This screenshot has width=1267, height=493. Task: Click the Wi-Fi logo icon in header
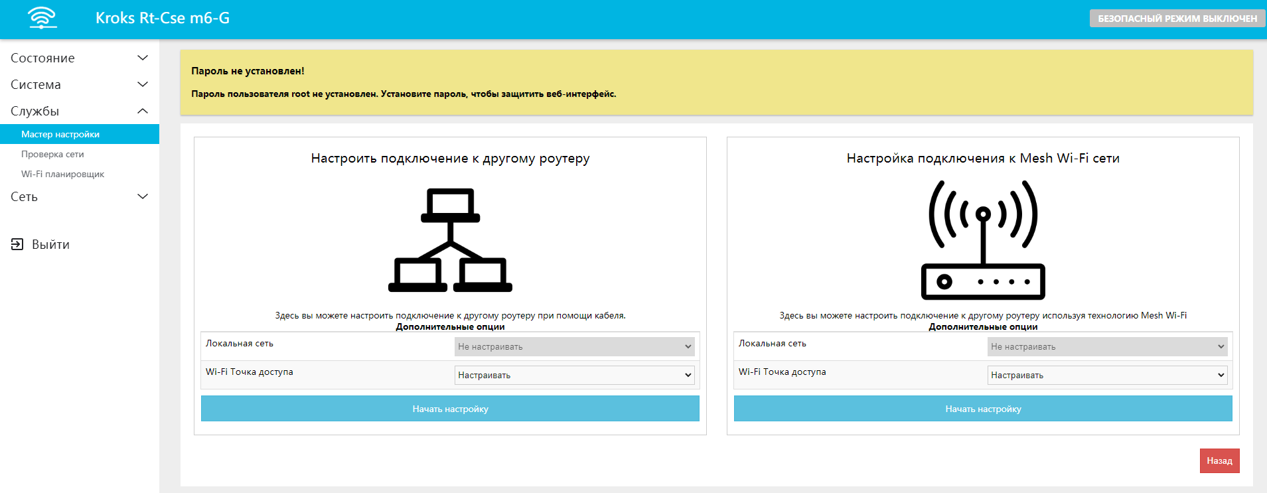pyautogui.click(x=42, y=18)
